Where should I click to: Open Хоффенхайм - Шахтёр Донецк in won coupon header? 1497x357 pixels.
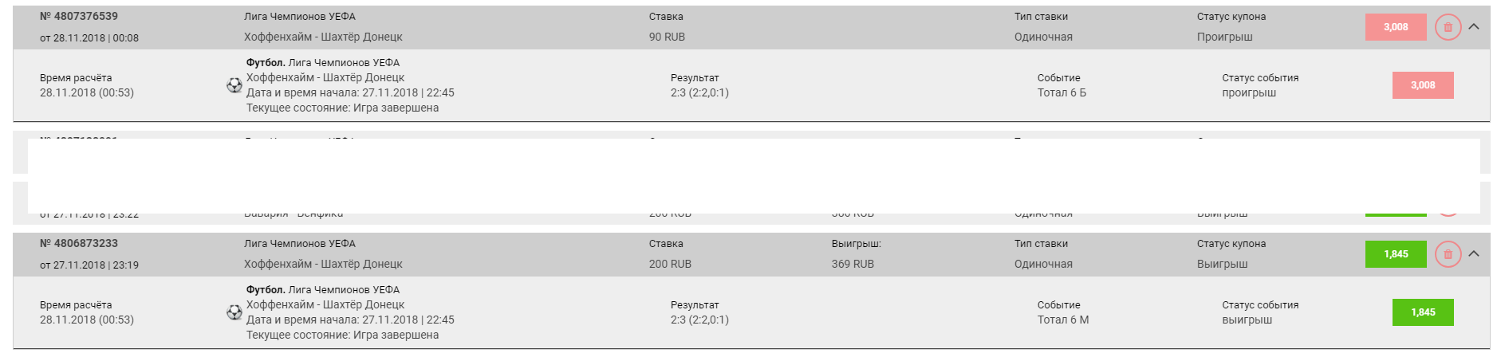point(323,264)
